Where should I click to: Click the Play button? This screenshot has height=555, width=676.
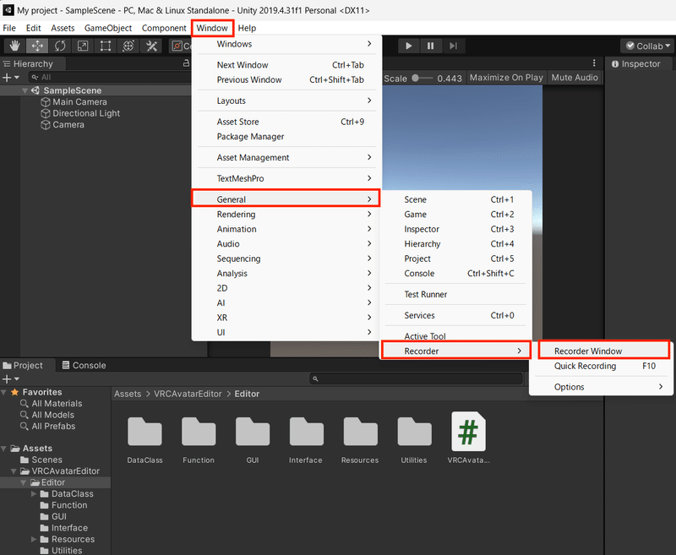[x=409, y=46]
